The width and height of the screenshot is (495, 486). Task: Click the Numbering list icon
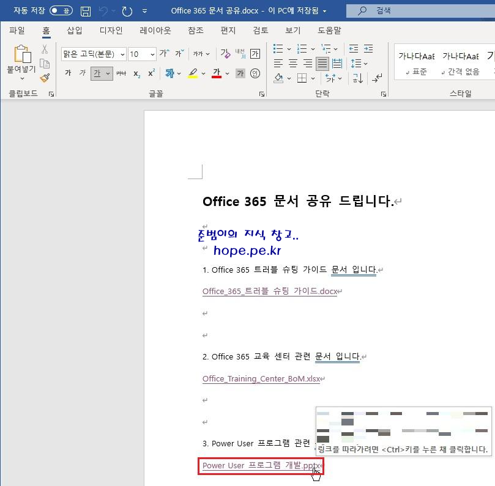tap(302, 49)
